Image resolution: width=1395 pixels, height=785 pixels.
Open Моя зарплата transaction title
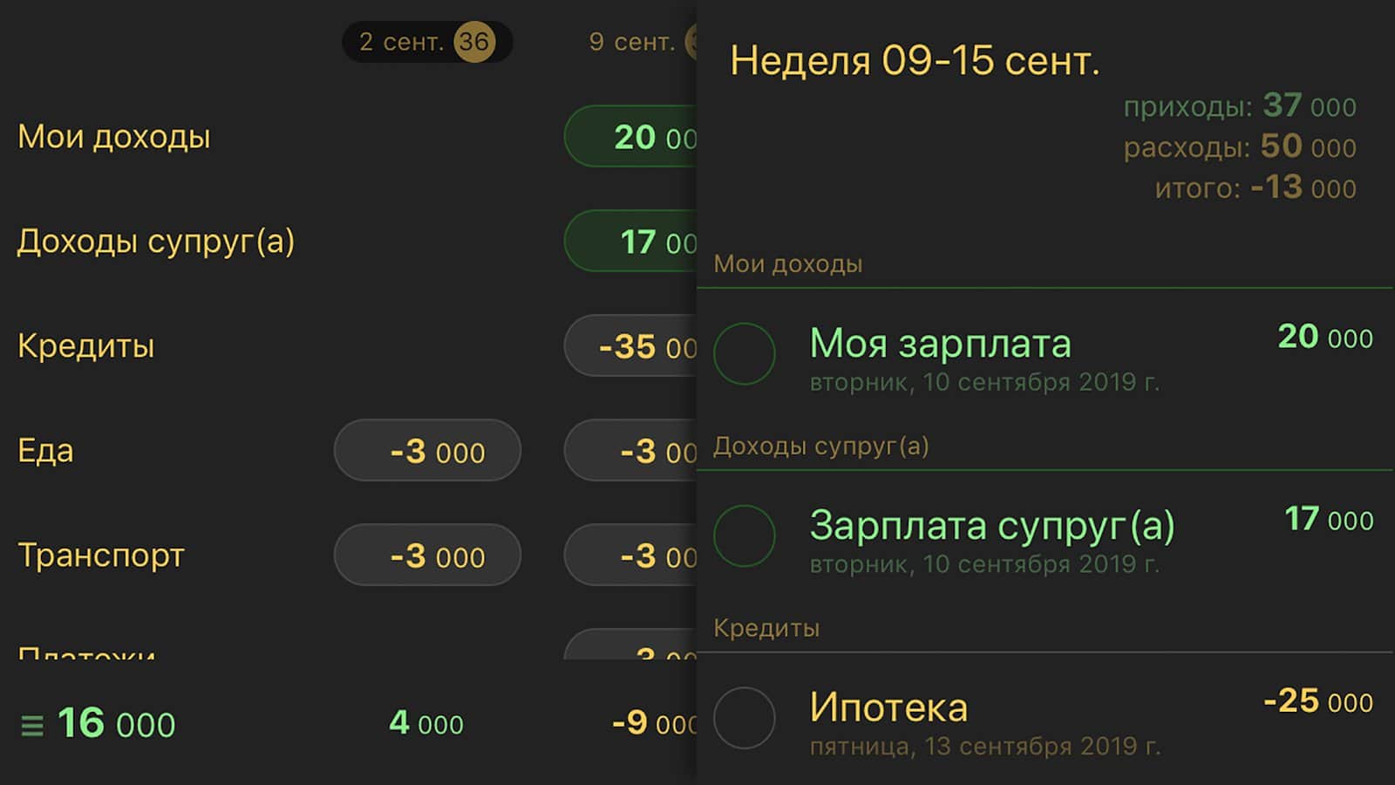click(x=940, y=343)
